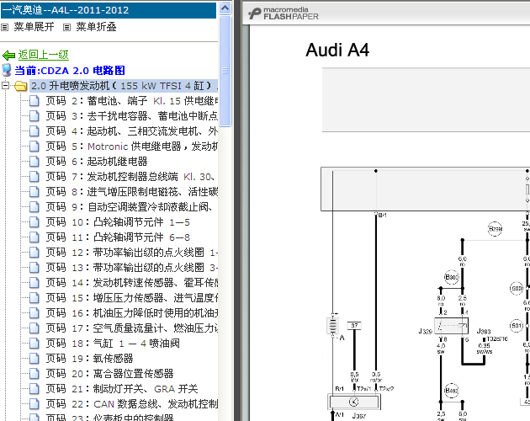The image size is (530, 421).
Task: Click the Macromedia FlashPaper logo
Action: click(x=284, y=13)
